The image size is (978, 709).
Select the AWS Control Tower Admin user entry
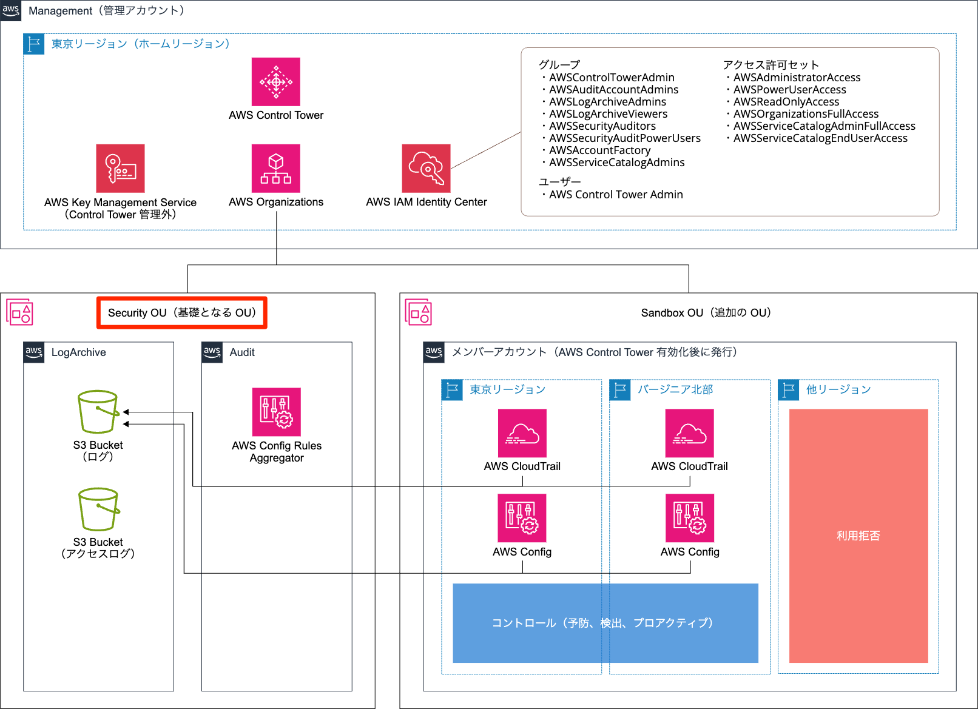615,194
